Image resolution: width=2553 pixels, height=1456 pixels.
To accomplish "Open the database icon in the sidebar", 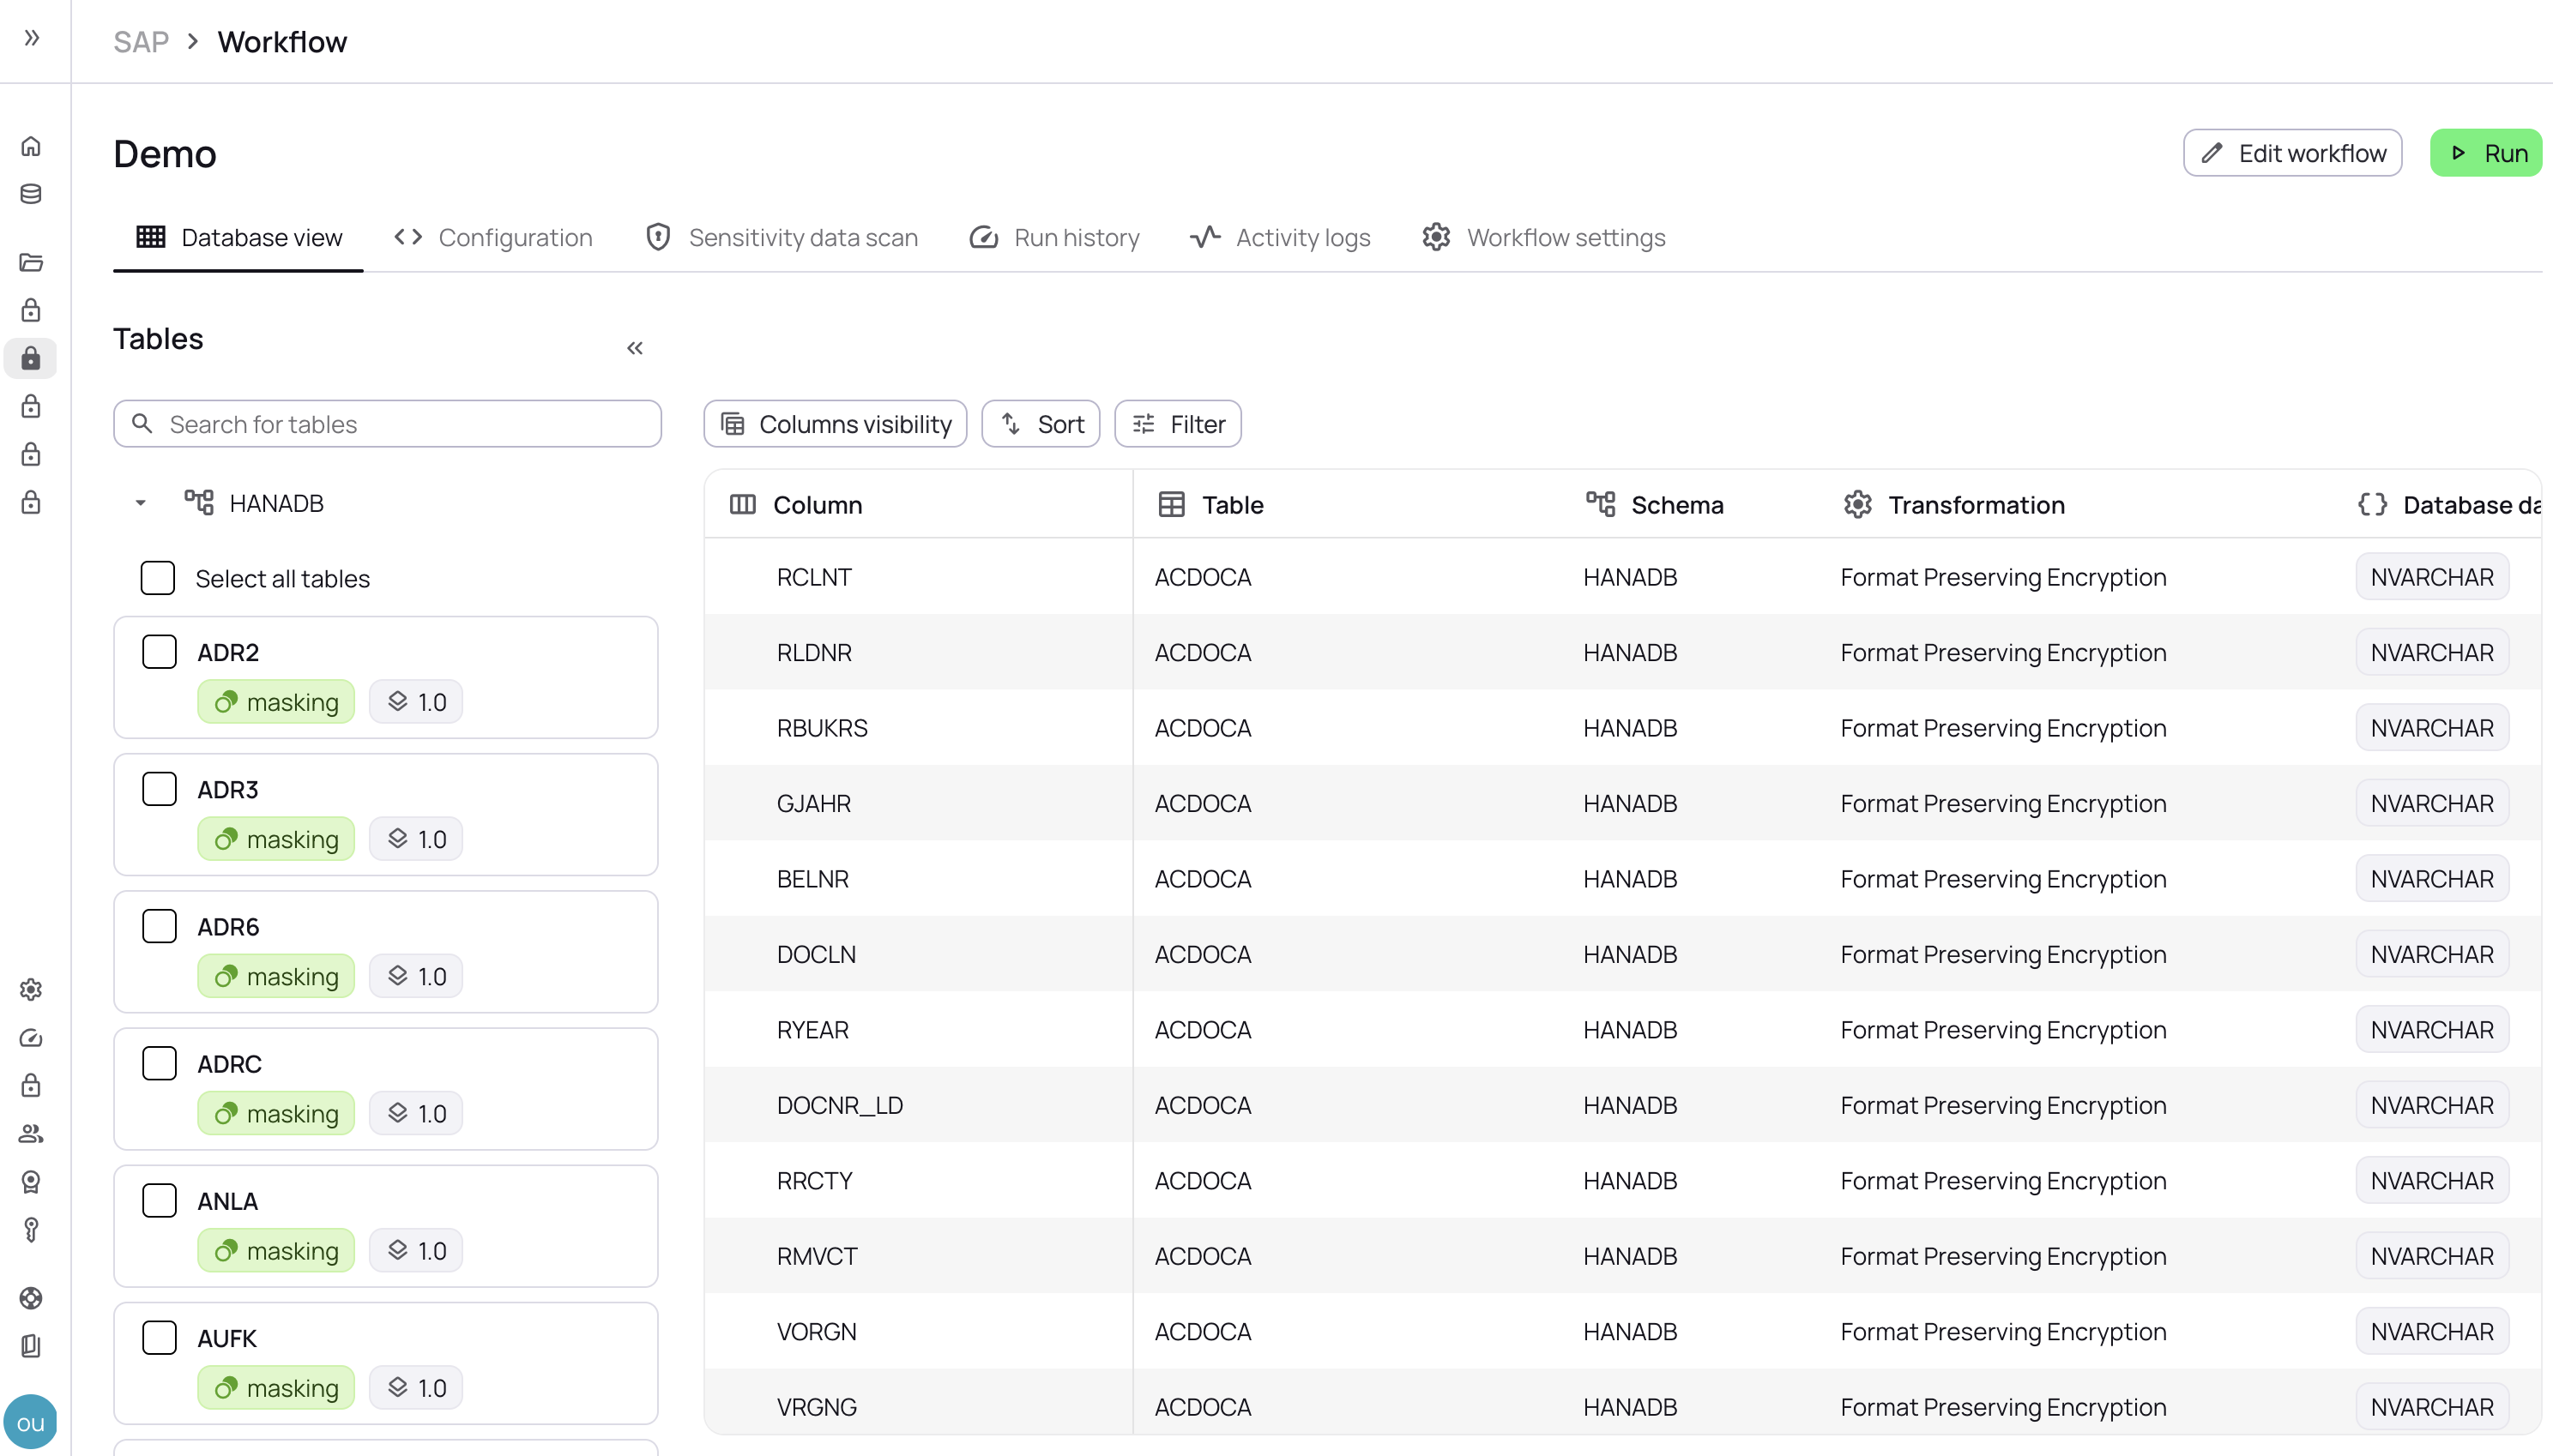I will pyautogui.click(x=31, y=194).
